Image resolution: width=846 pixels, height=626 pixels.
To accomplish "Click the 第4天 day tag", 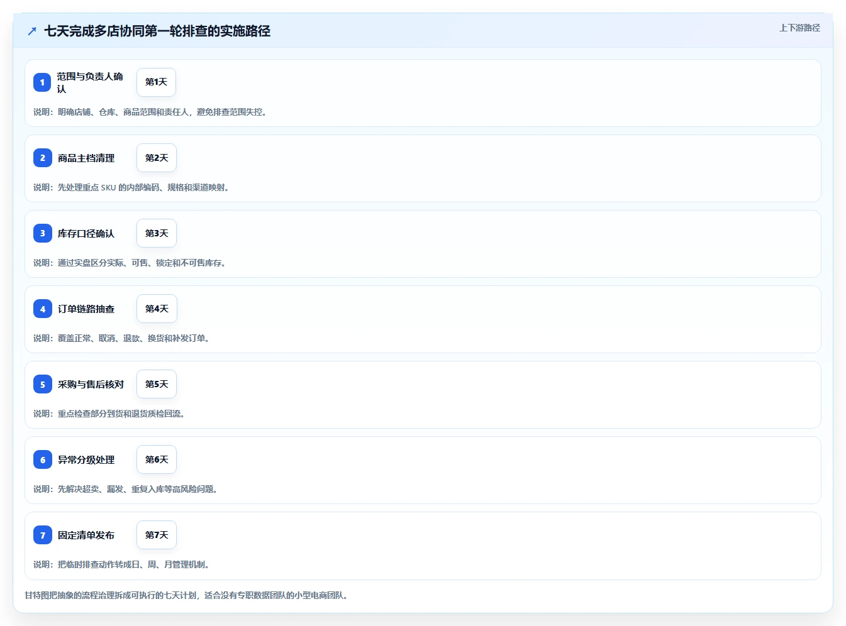I will coord(157,309).
